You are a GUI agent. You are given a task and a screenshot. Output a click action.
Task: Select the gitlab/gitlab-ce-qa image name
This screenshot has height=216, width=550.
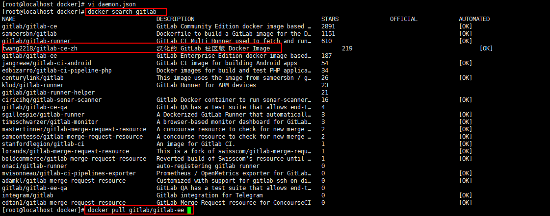click(x=35, y=107)
